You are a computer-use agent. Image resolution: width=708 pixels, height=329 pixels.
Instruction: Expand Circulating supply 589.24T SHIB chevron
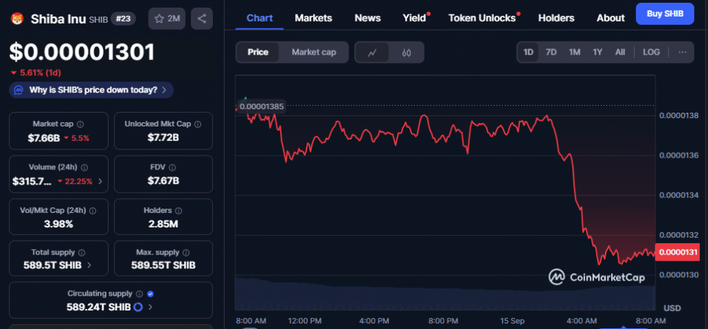tap(150, 308)
